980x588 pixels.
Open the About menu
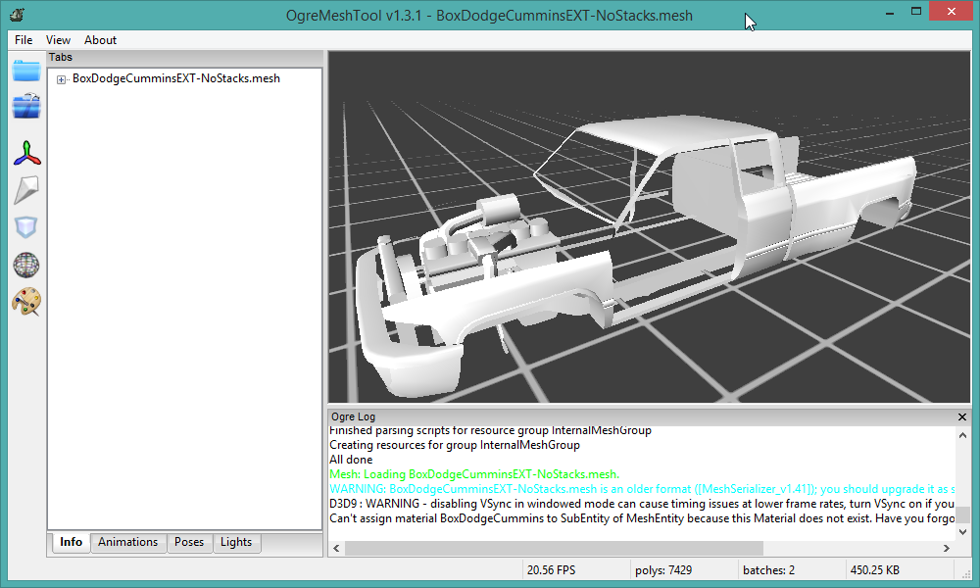pyautogui.click(x=100, y=40)
